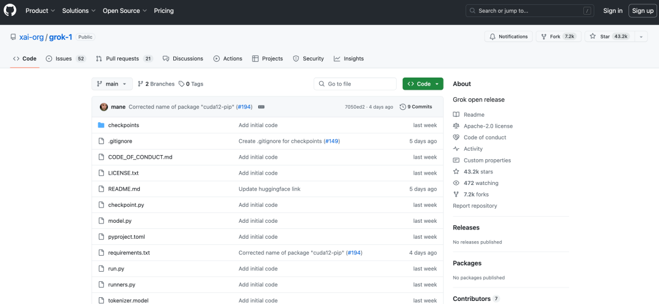Image resolution: width=659 pixels, height=304 pixels.
Task: Open the .gitignore file
Action: tap(120, 141)
